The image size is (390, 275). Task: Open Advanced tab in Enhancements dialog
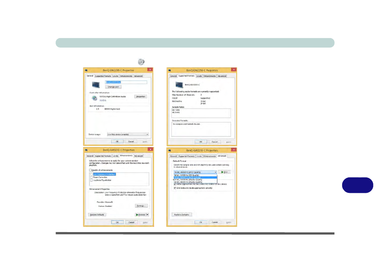click(139, 156)
